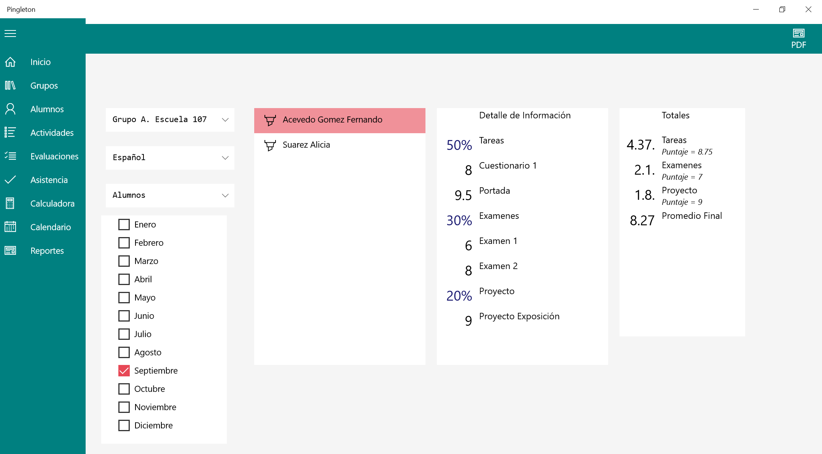The width and height of the screenshot is (822, 454).
Task: Tick the Diciembre checkbox
Action: coord(124,425)
